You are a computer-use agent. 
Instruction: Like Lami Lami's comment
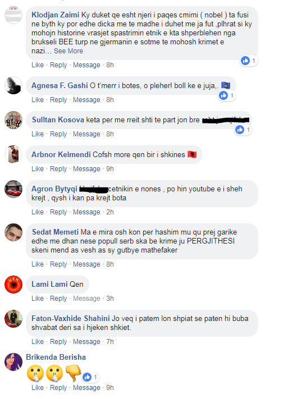tap(38, 298)
